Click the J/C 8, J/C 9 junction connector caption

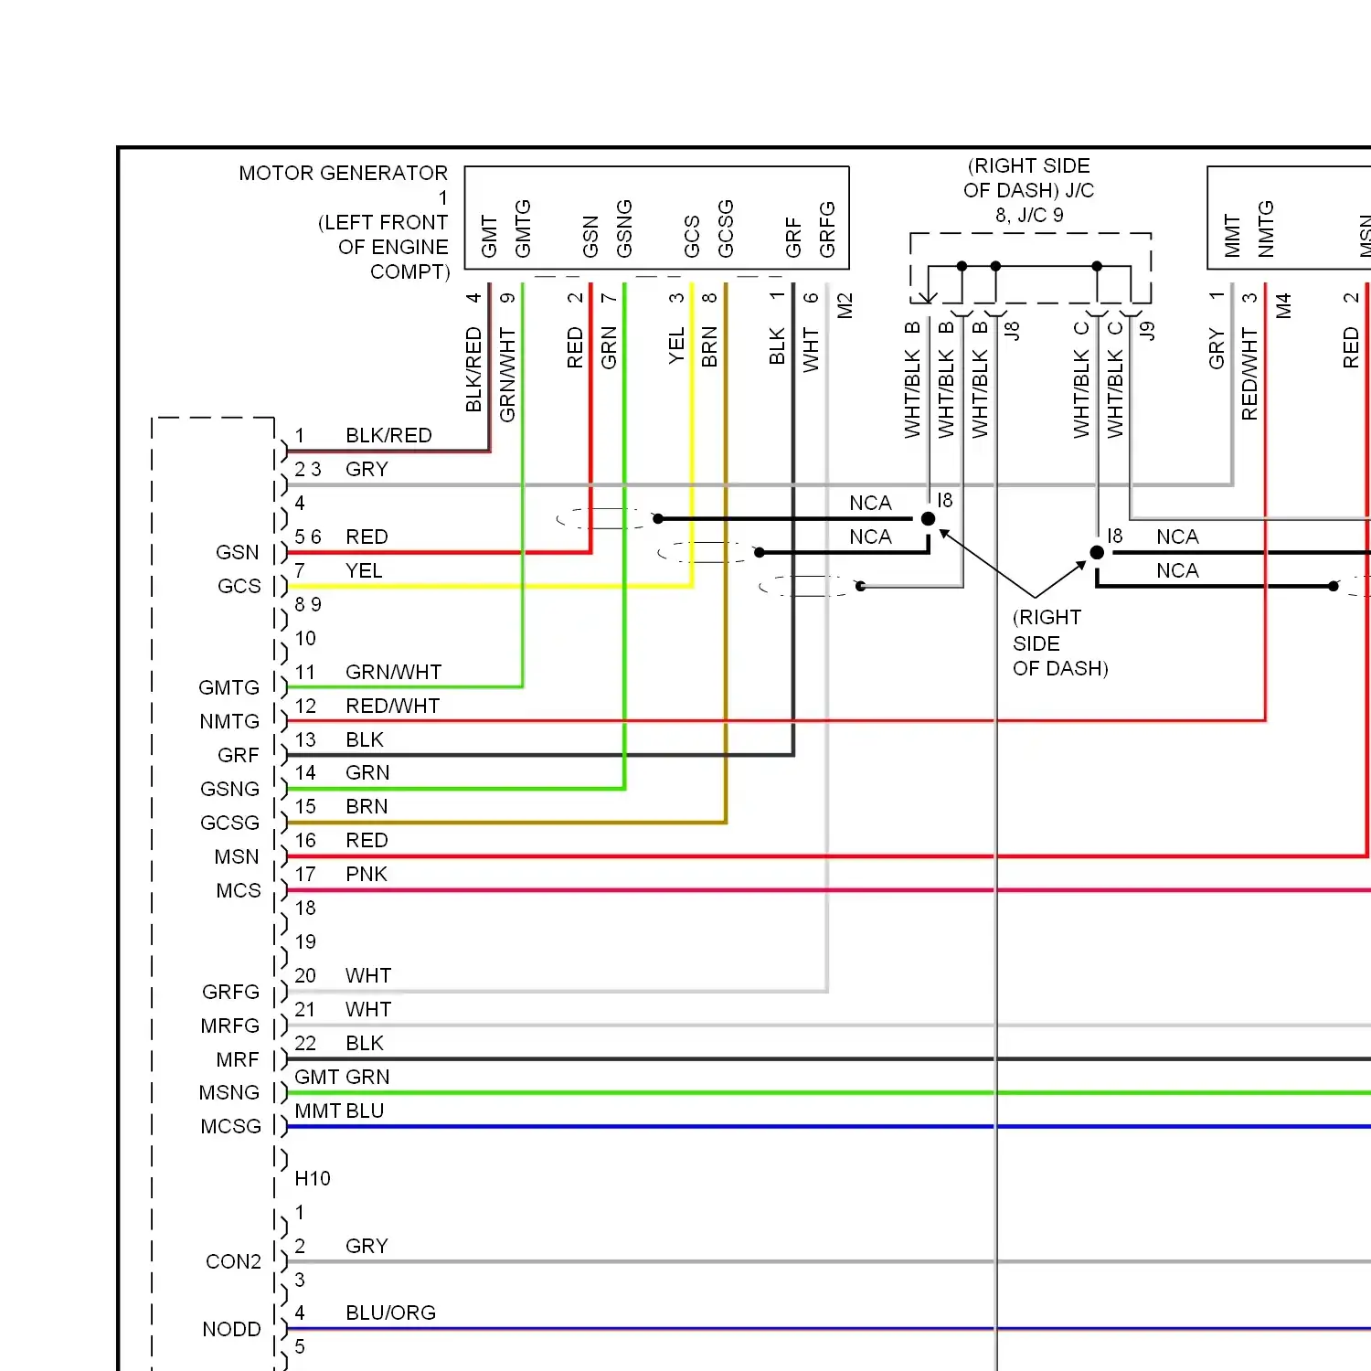pos(1029,190)
